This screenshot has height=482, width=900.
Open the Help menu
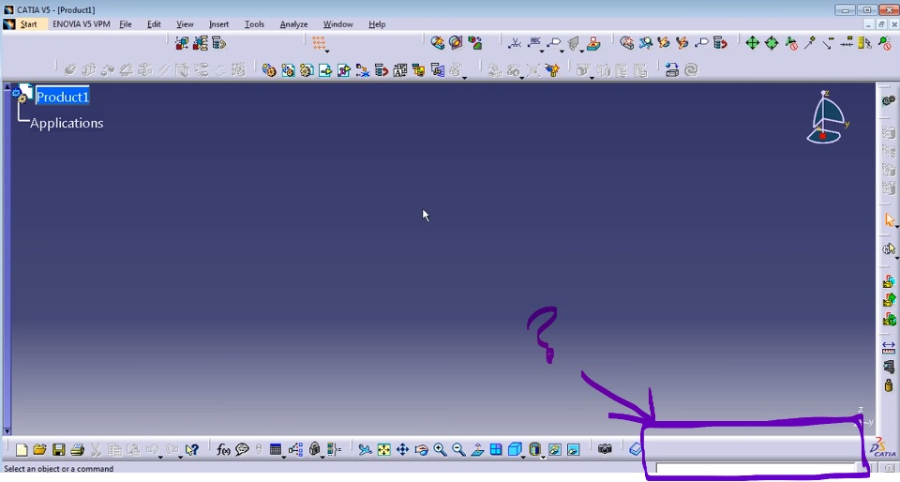(x=377, y=24)
